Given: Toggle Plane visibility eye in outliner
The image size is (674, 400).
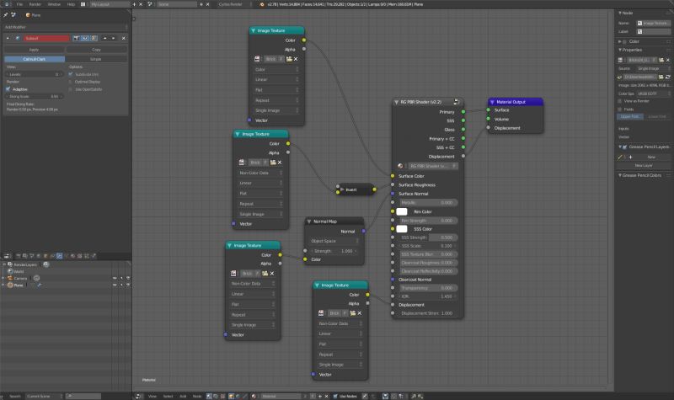Looking at the screenshot, I should click(x=115, y=285).
